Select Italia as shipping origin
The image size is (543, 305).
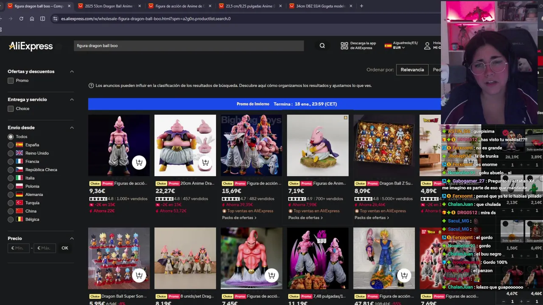point(11,178)
